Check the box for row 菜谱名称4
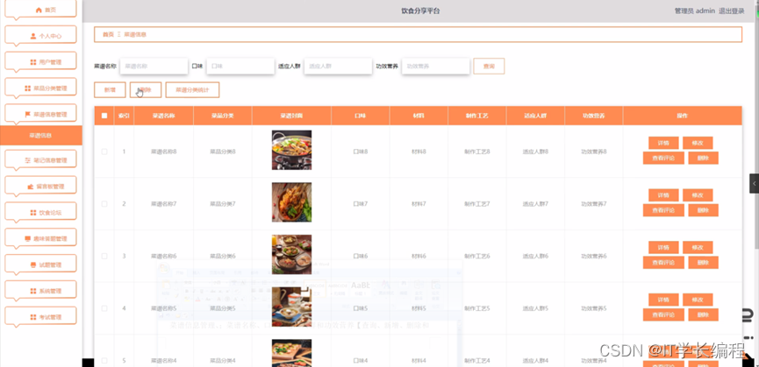Screen dimensions: 759x367 104,360
